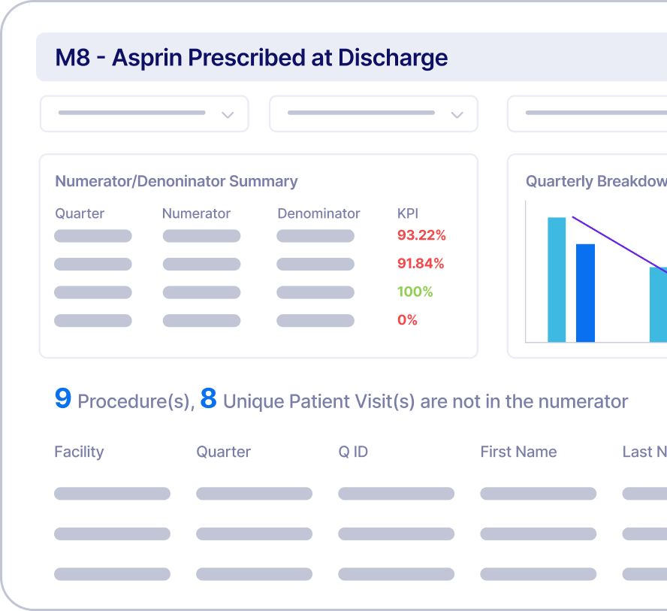Open the second filter dropdown chevron

457,113
